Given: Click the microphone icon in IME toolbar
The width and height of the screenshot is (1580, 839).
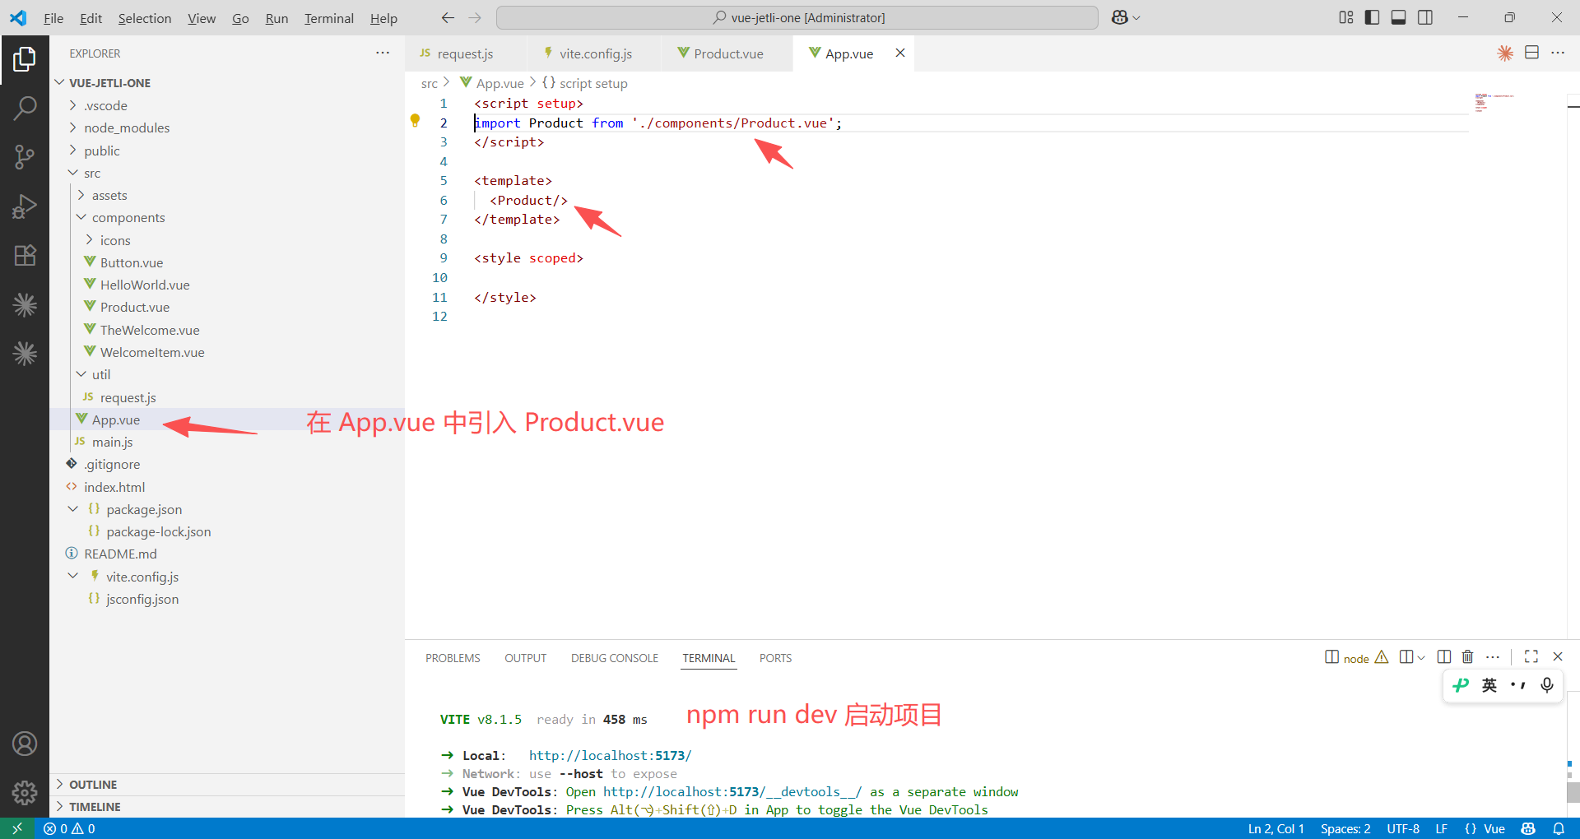Looking at the screenshot, I should (x=1547, y=685).
